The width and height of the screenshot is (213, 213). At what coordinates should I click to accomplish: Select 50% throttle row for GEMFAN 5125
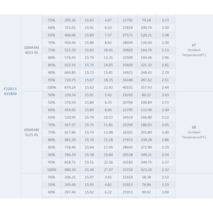pyautogui.click(x=109, y=95)
